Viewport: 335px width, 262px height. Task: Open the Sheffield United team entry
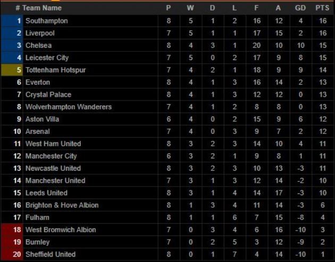[x=51, y=254]
